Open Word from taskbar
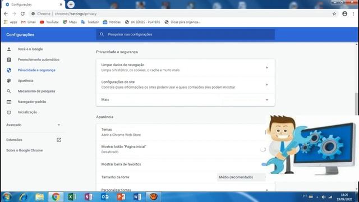Viewport: 359px width, 202px height. [x=137, y=197]
